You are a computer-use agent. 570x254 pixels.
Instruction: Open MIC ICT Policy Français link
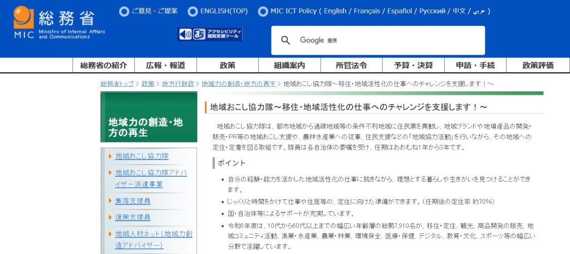tap(367, 11)
